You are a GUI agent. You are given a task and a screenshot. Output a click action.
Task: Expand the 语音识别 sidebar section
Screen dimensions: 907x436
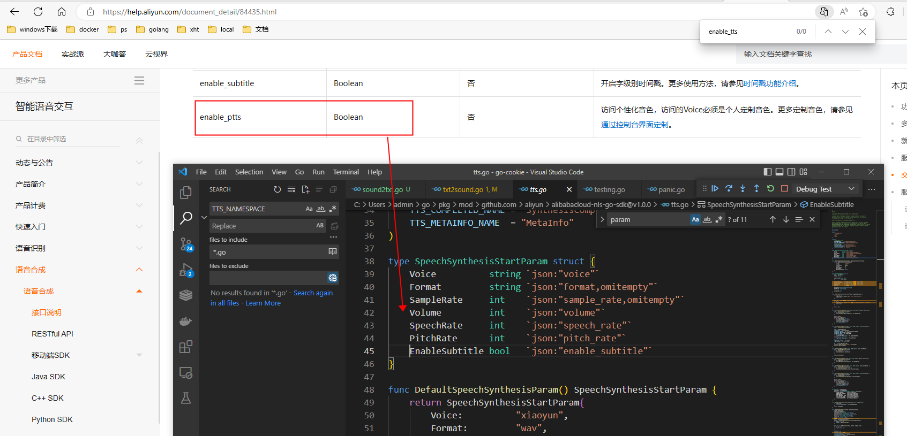tap(139, 248)
